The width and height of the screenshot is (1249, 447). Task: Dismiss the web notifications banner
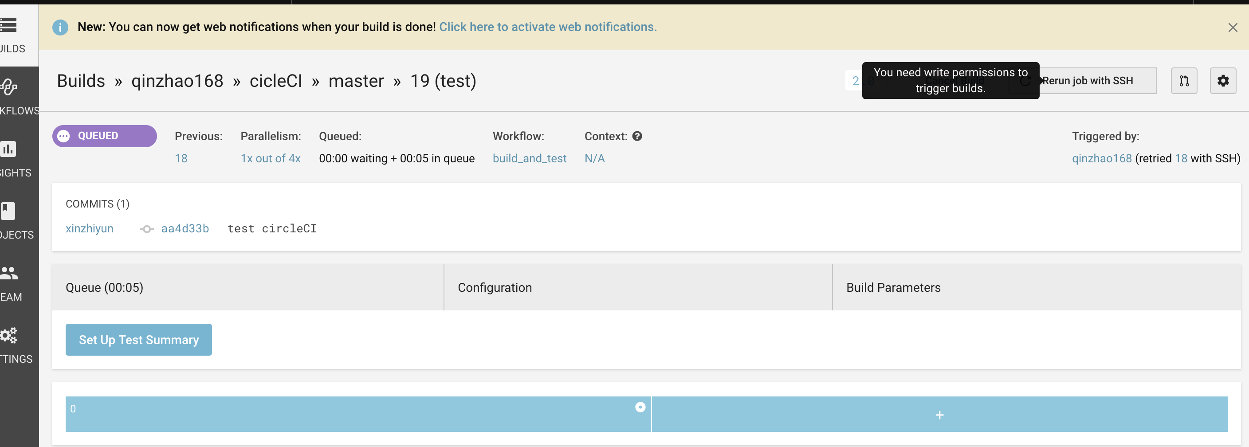coord(1233,27)
